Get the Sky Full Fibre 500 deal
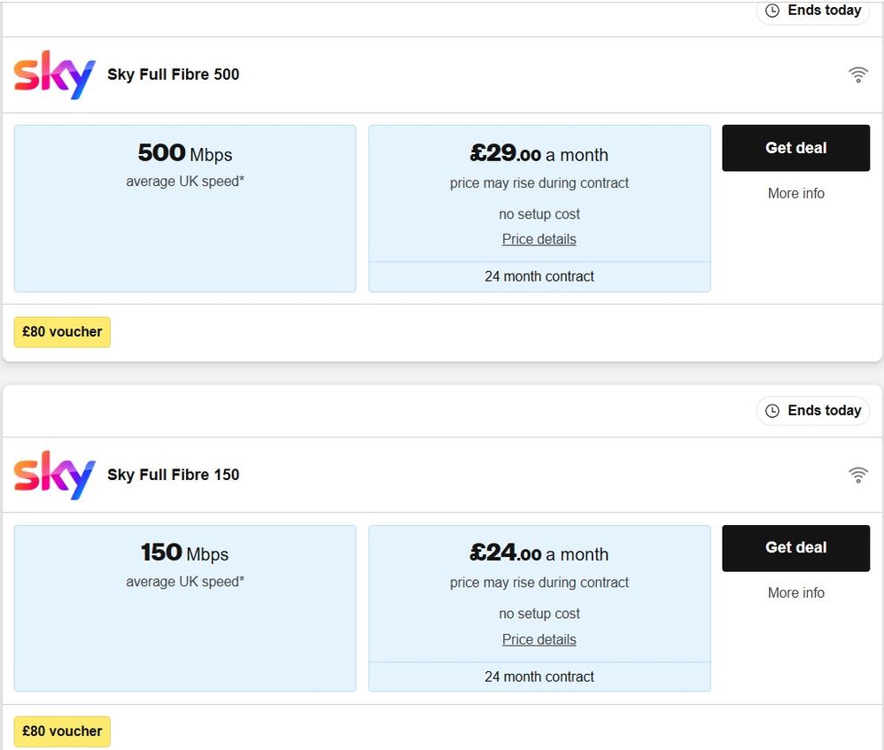The width and height of the screenshot is (884, 750). tap(795, 148)
